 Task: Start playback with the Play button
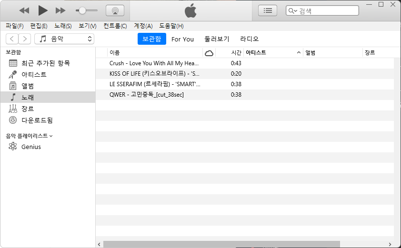tap(43, 10)
